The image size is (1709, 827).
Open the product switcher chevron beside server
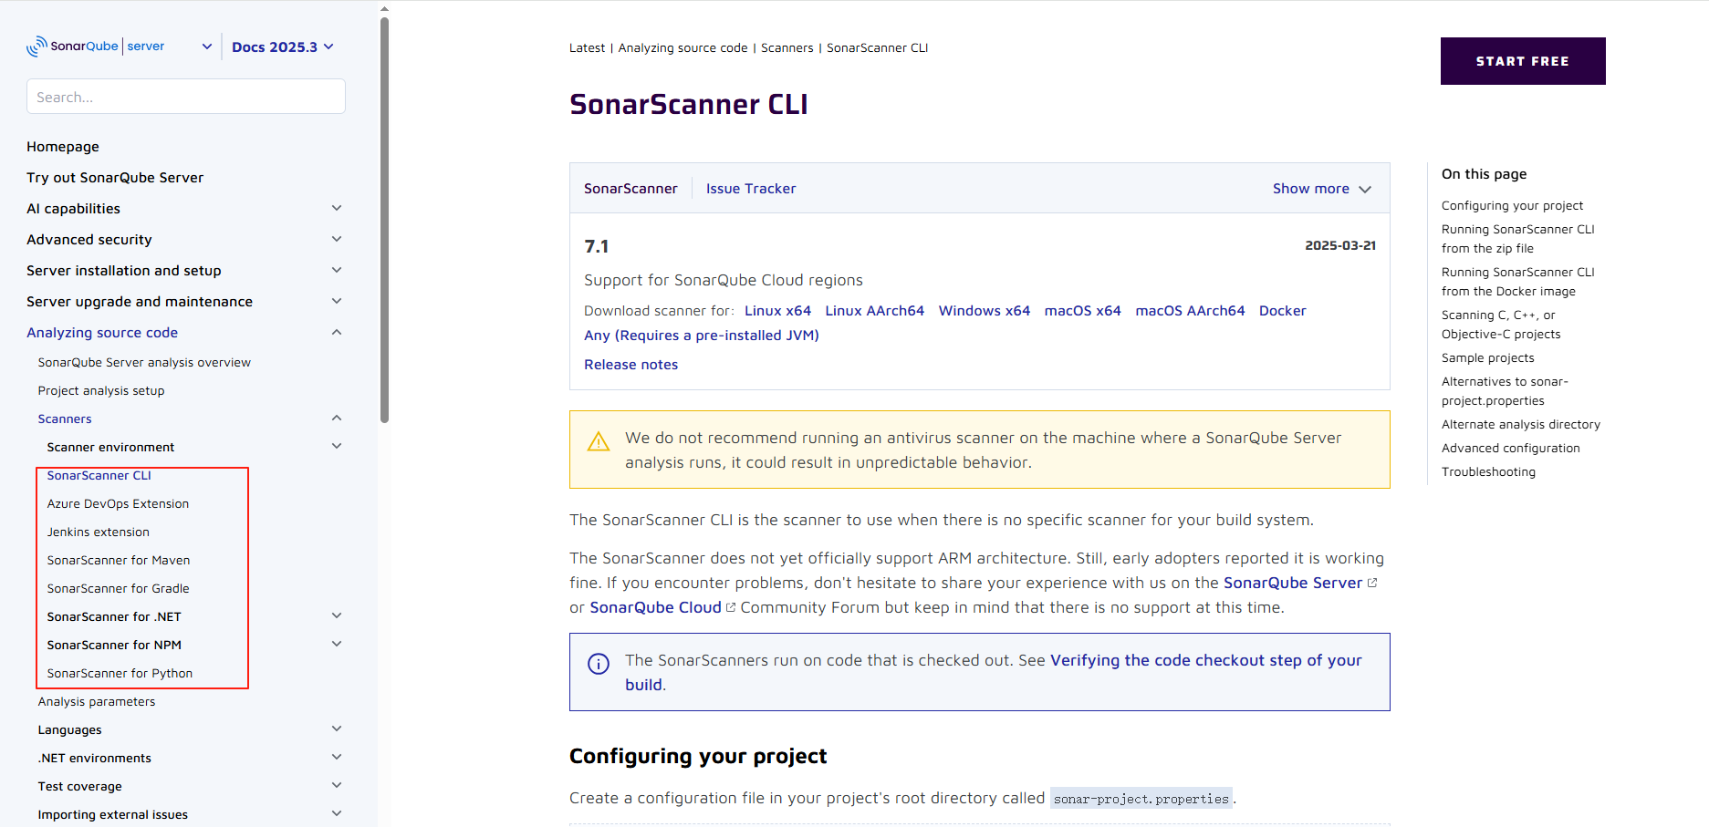(207, 47)
